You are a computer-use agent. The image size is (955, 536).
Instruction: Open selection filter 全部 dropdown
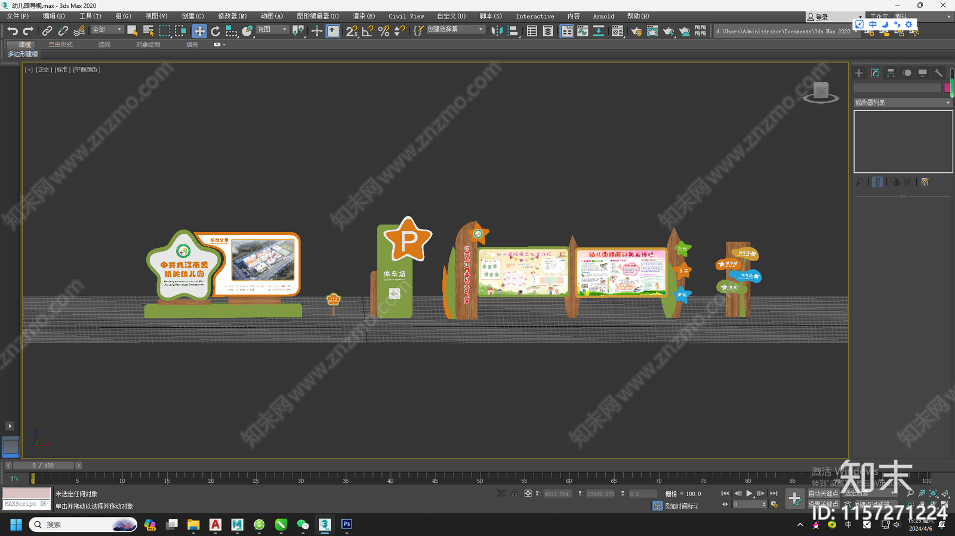click(x=107, y=29)
